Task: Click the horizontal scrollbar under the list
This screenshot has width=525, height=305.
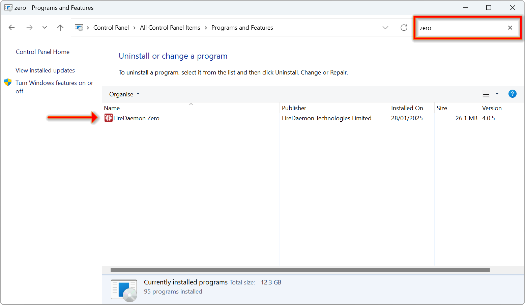Action: (x=300, y=270)
